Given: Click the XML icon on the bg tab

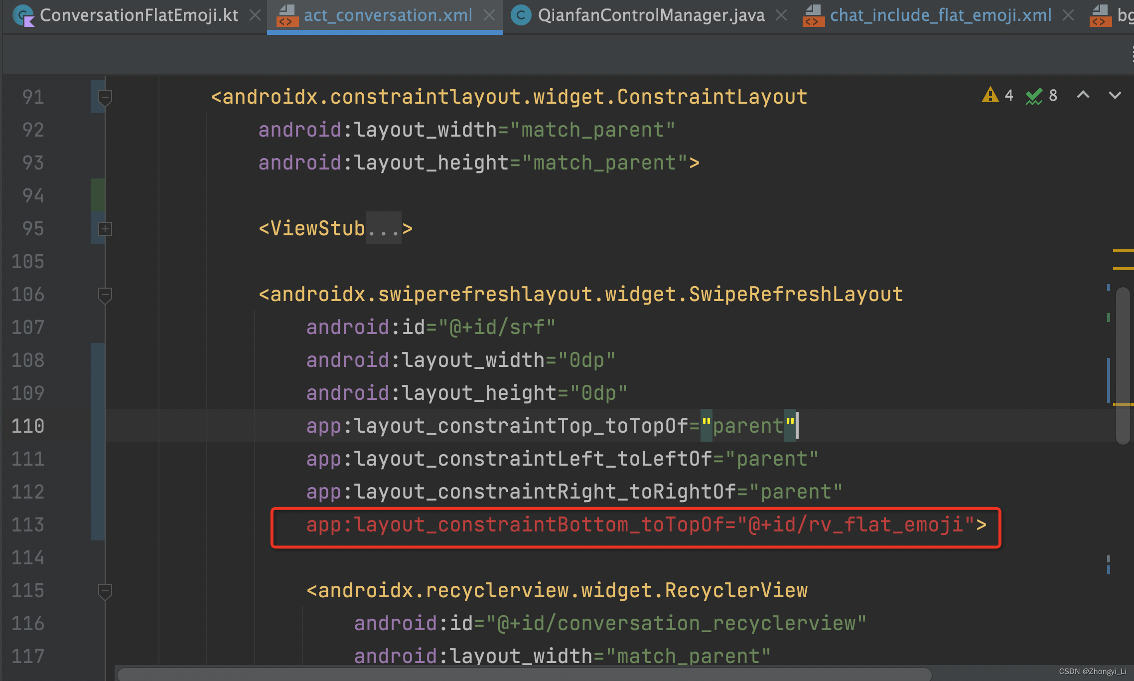Looking at the screenshot, I should pos(1100,15).
